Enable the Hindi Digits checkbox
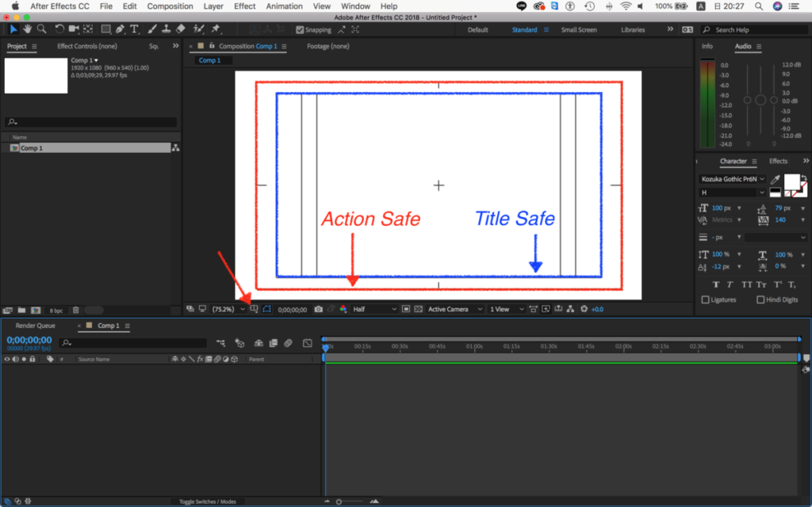 pos(760,299)
